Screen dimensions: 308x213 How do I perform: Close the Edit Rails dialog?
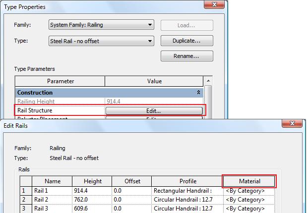[292, 123]
